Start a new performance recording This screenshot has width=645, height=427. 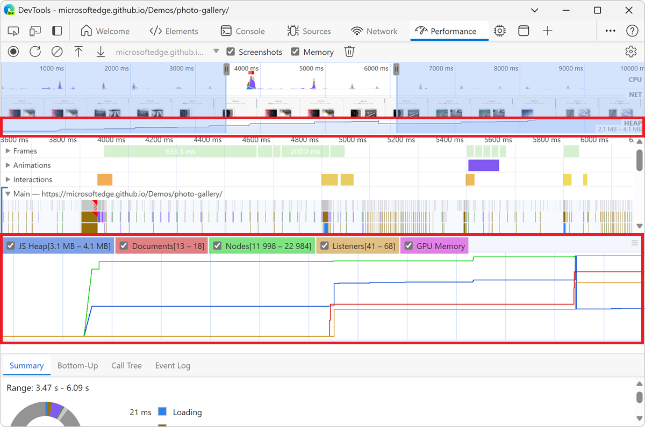pyautogui.click(x=13, y=52)
